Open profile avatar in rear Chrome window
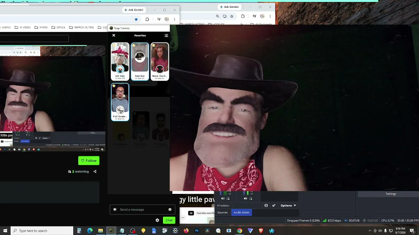This screenshot has width=419, height=235. click(x=262, y=16)
